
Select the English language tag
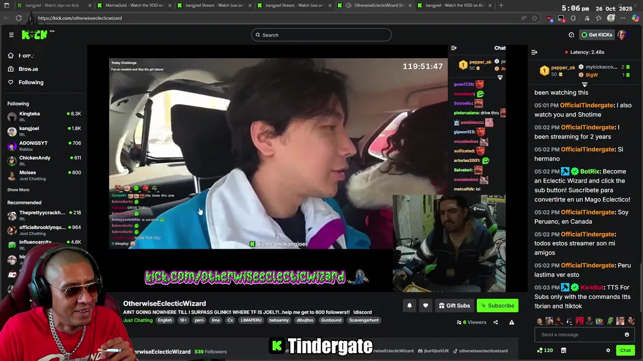(165, 320)
